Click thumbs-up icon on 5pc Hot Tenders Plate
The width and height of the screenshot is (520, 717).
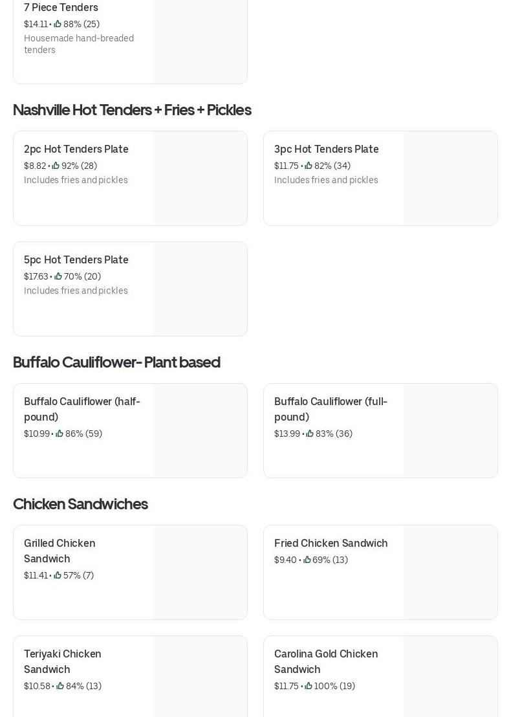coord(58,276)
